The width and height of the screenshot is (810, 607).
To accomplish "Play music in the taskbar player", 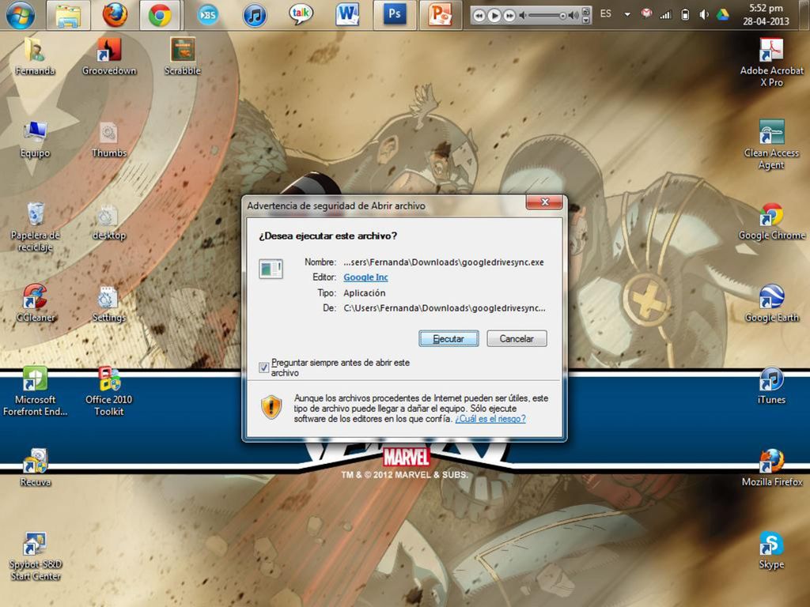I will coord(494,16).
